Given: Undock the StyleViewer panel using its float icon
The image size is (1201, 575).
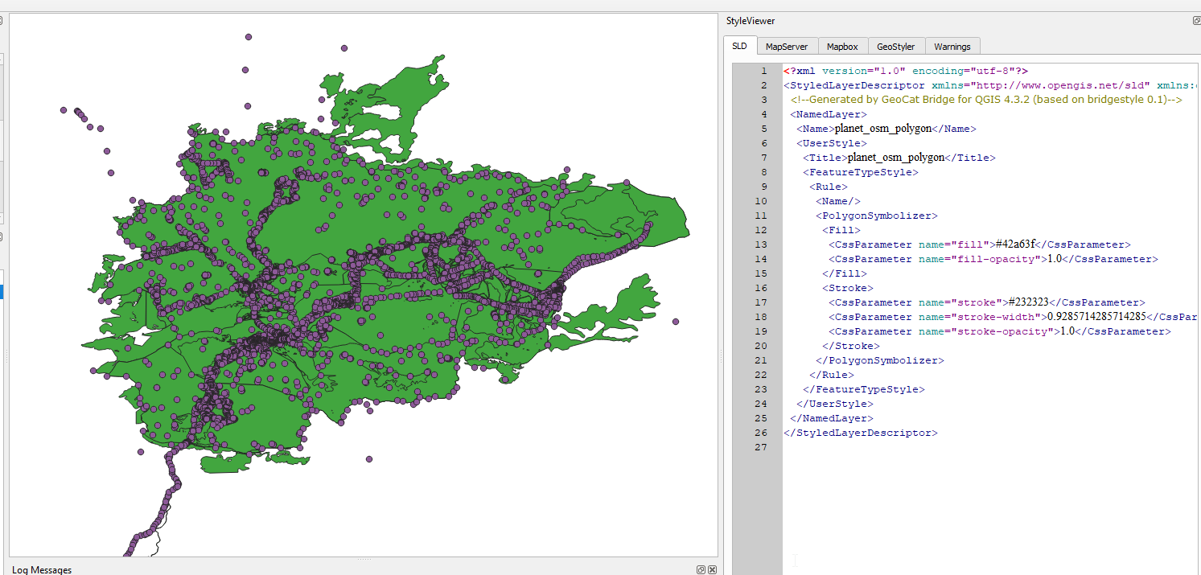Looking at the screenshot, I should point(1195,20).
